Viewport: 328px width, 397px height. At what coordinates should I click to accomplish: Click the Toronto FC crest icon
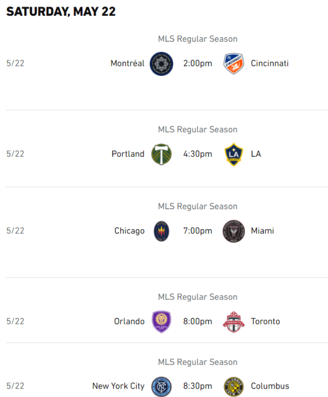tap(234, 322)
